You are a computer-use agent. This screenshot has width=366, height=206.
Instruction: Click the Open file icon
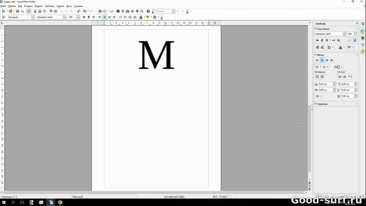tap(10, 11)
